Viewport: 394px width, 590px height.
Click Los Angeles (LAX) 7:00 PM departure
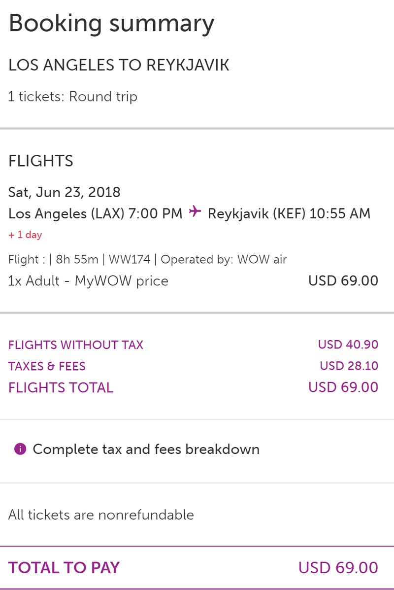point(96,213)
